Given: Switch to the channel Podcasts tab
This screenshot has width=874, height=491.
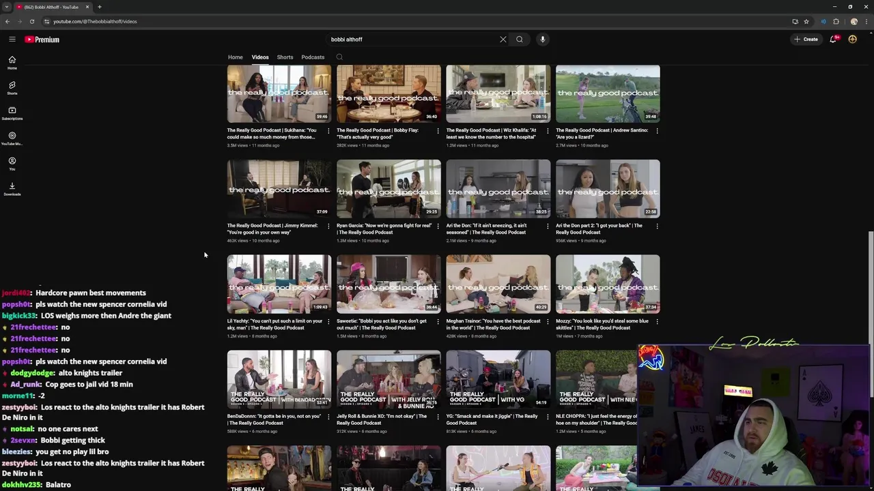Looking at the screenshot, I should click(313, 57).
